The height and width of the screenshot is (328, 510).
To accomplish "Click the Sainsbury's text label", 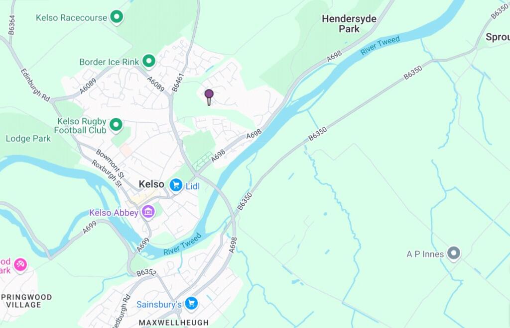I will pyautogui.click(x=159, y=304).
